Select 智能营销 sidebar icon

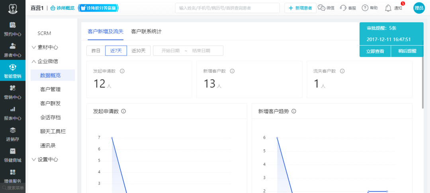(13, 67)
